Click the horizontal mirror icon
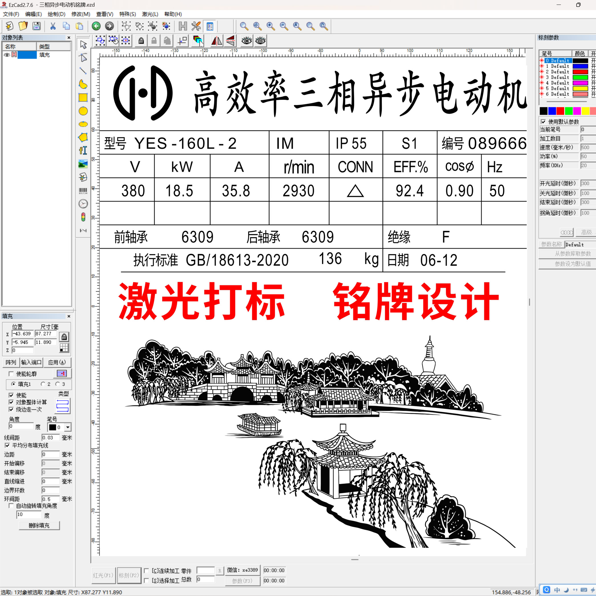This screenshot has width=596, height=596. (216, 41)
